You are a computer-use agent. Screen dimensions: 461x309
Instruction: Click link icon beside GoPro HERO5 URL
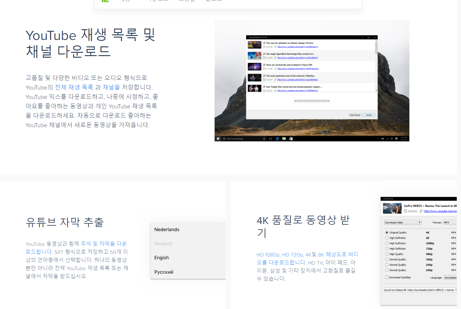[421, 211]
